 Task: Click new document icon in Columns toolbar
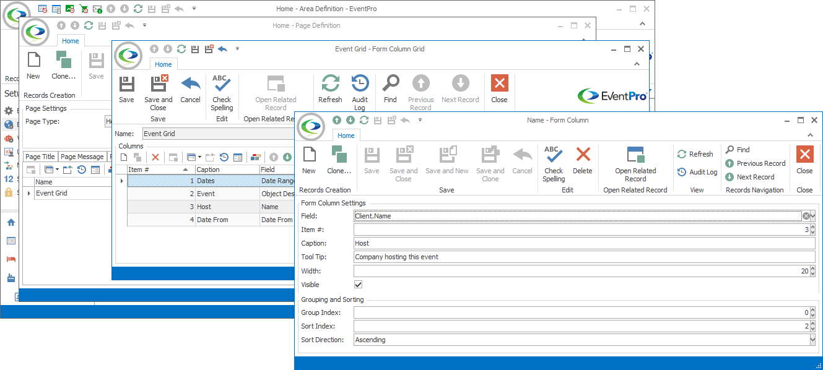coord(124,158)
